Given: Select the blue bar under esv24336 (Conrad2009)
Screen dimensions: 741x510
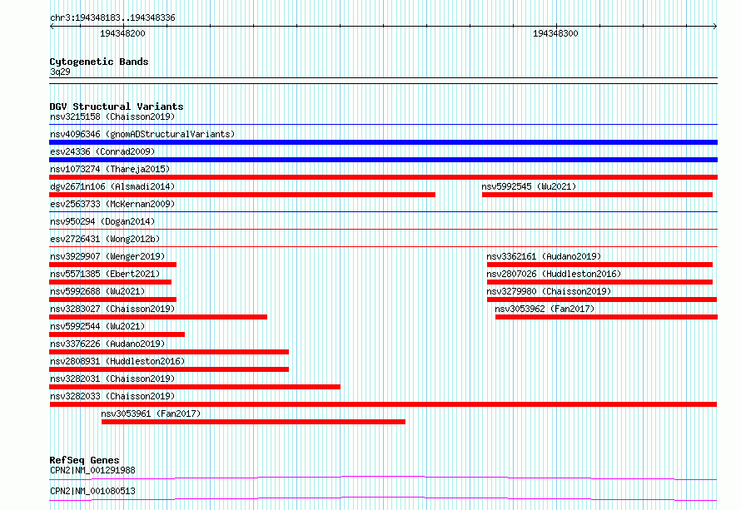Looking at the screenshot, I should click(383, 160).
